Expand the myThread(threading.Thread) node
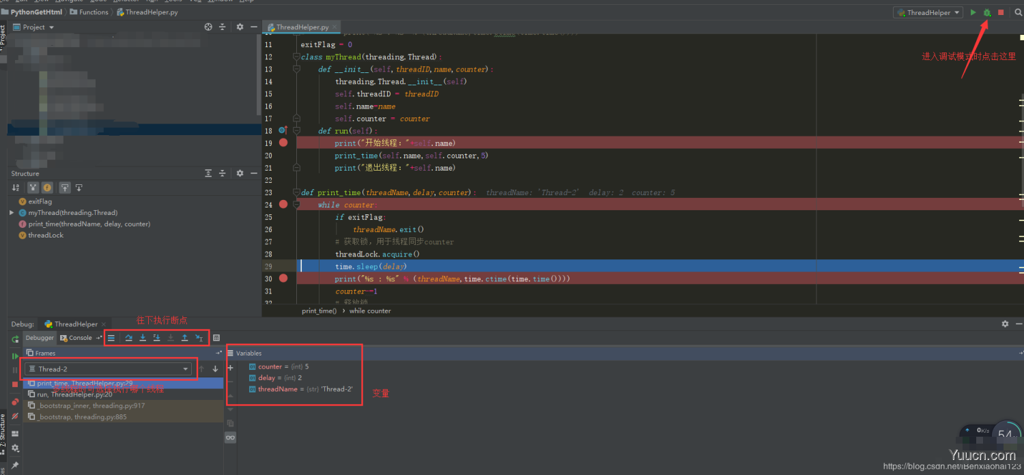 click(12, 213)
